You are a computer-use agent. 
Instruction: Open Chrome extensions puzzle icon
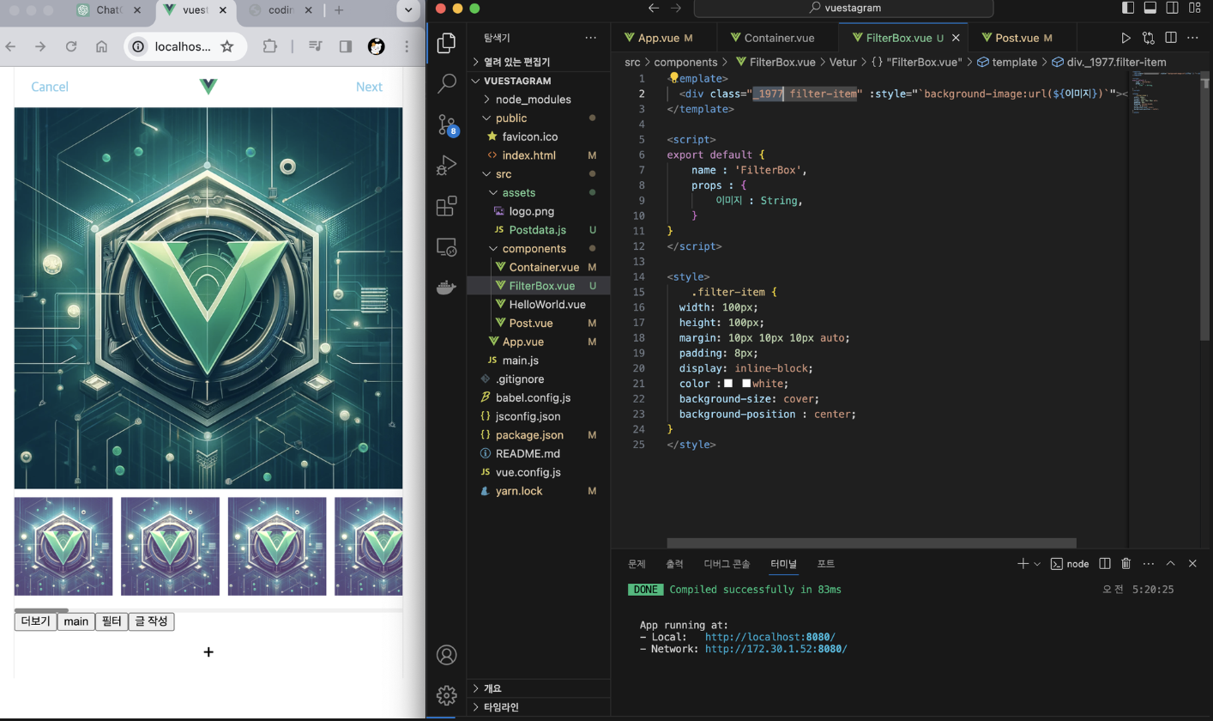coord(269,46)
